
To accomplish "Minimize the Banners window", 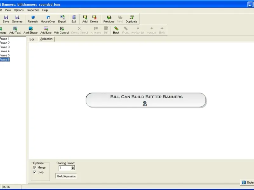I will coord(250,4).
